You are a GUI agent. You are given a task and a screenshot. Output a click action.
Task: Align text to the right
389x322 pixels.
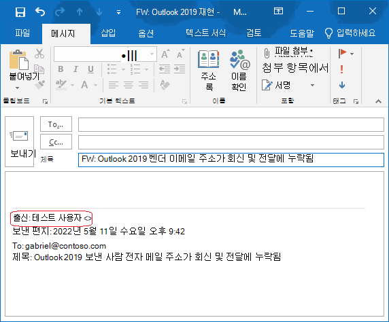coord(143,85)
